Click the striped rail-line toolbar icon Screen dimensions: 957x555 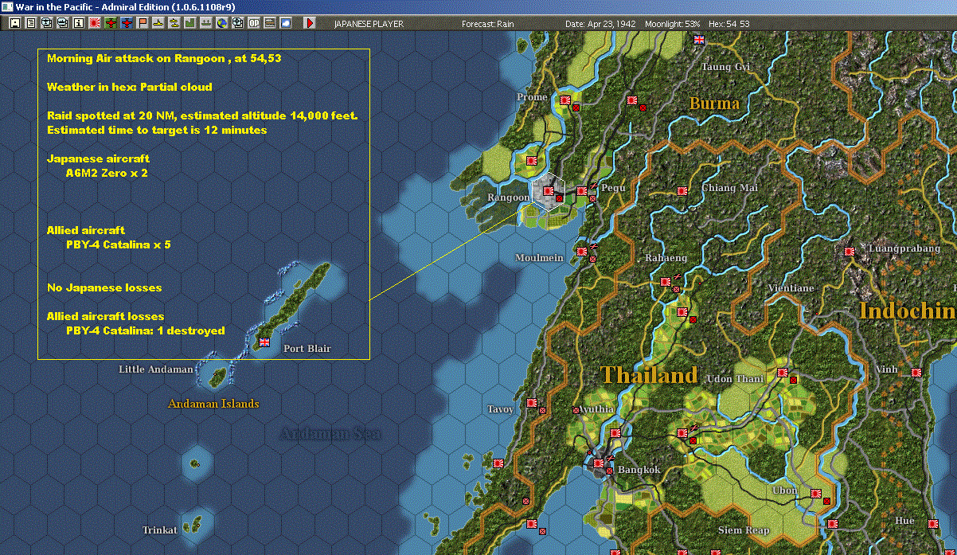tap(270, 23)
